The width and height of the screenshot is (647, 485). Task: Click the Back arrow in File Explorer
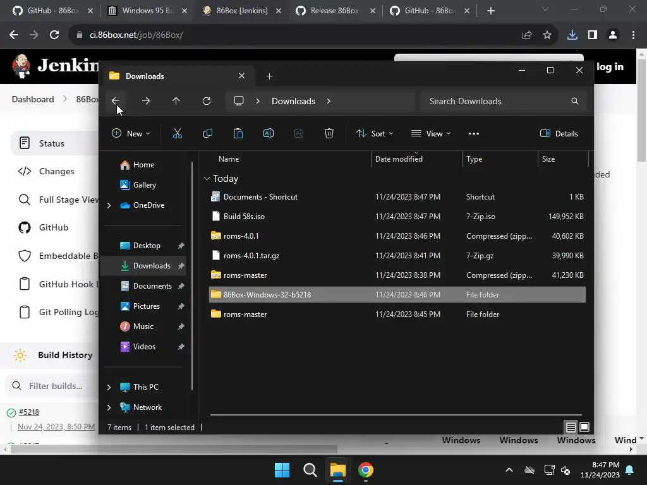pyautogui.click(x=116, y=101)
